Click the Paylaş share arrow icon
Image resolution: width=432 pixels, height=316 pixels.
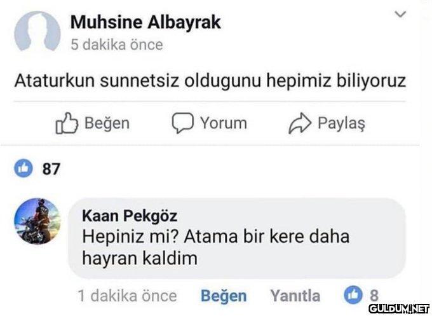point(300,123)
